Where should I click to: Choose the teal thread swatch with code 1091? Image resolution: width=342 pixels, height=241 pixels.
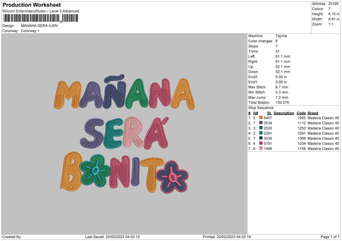pyautogui.click(x=260, y=133)
